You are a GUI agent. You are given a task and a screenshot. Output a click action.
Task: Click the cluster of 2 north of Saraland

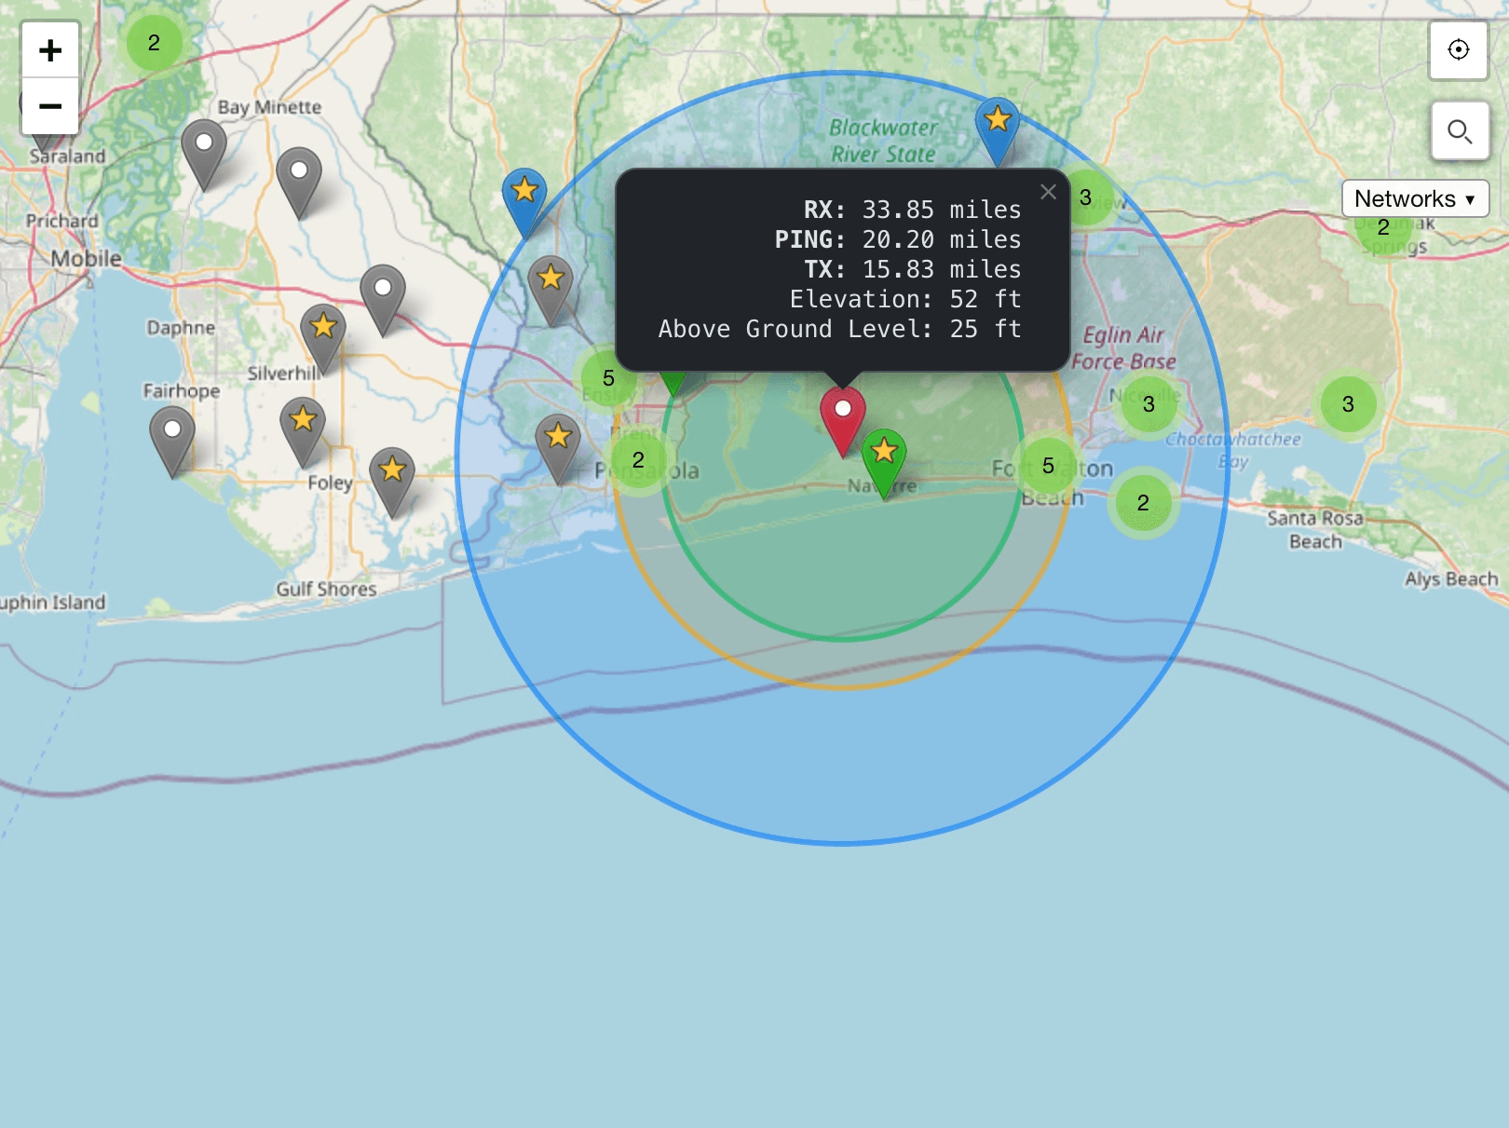tap(154, 43)
